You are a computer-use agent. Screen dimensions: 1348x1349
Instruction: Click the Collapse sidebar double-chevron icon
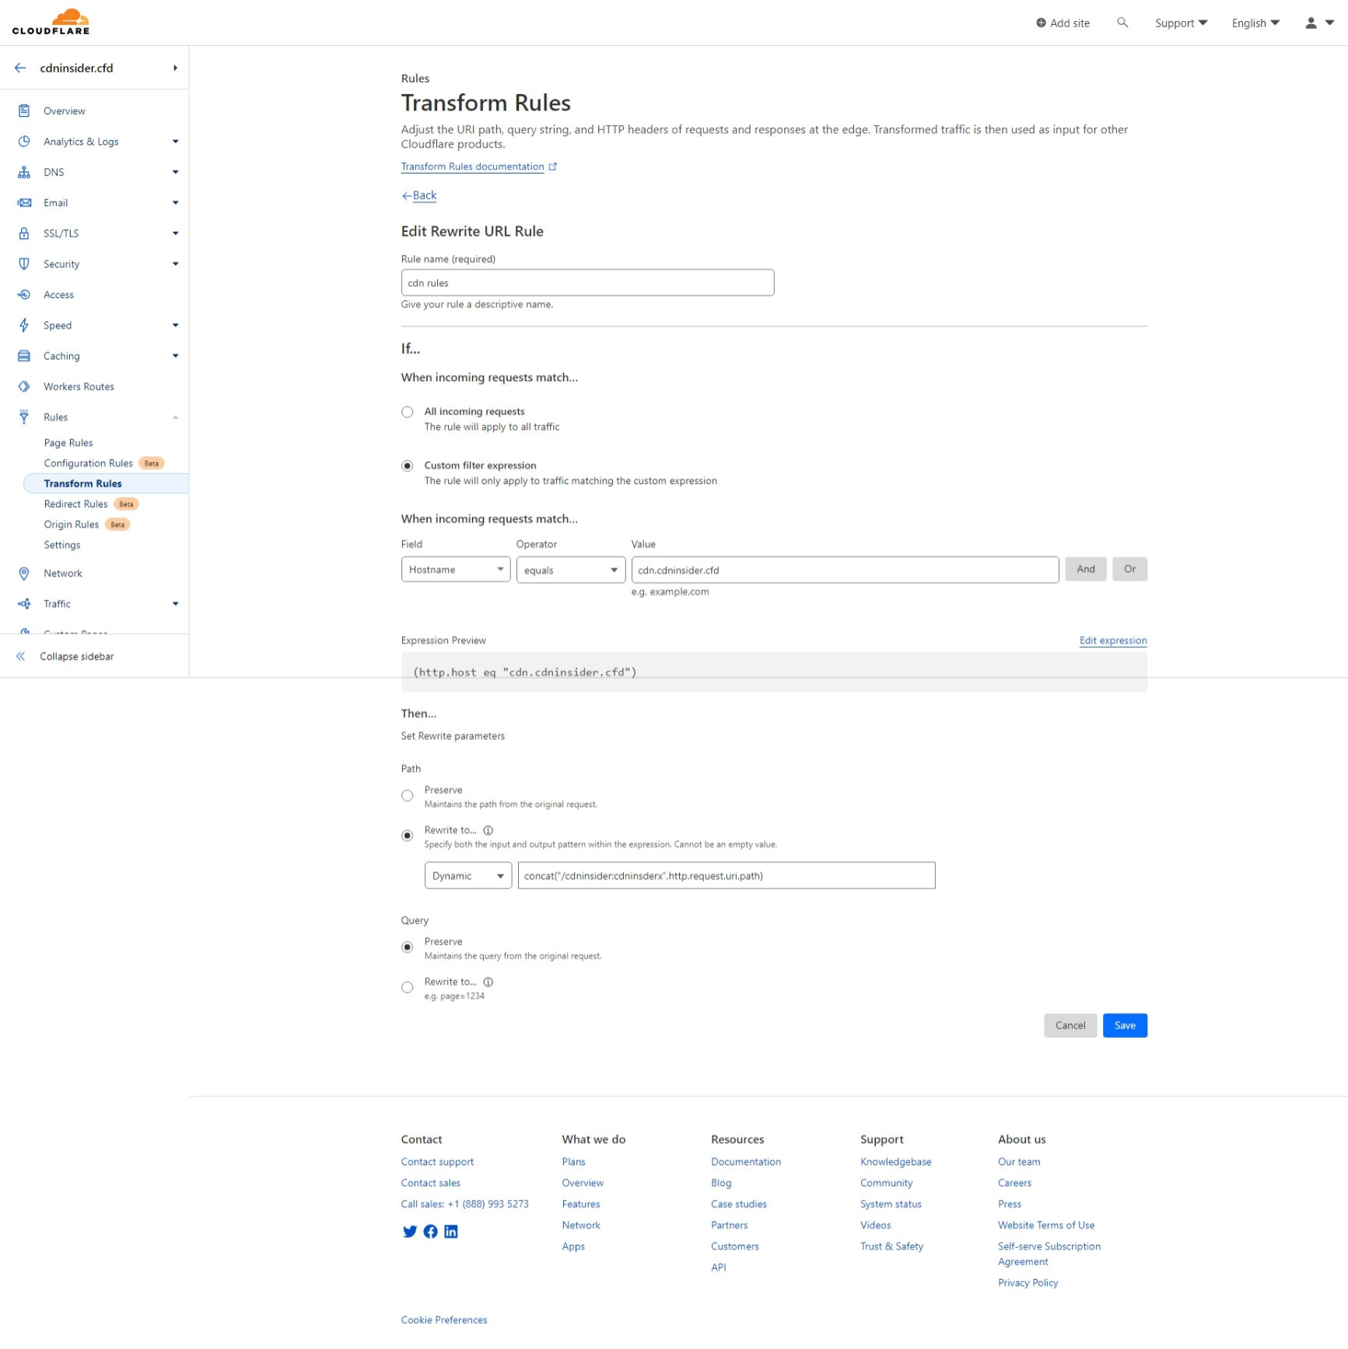pyautogui.click(x=20, y=656)
